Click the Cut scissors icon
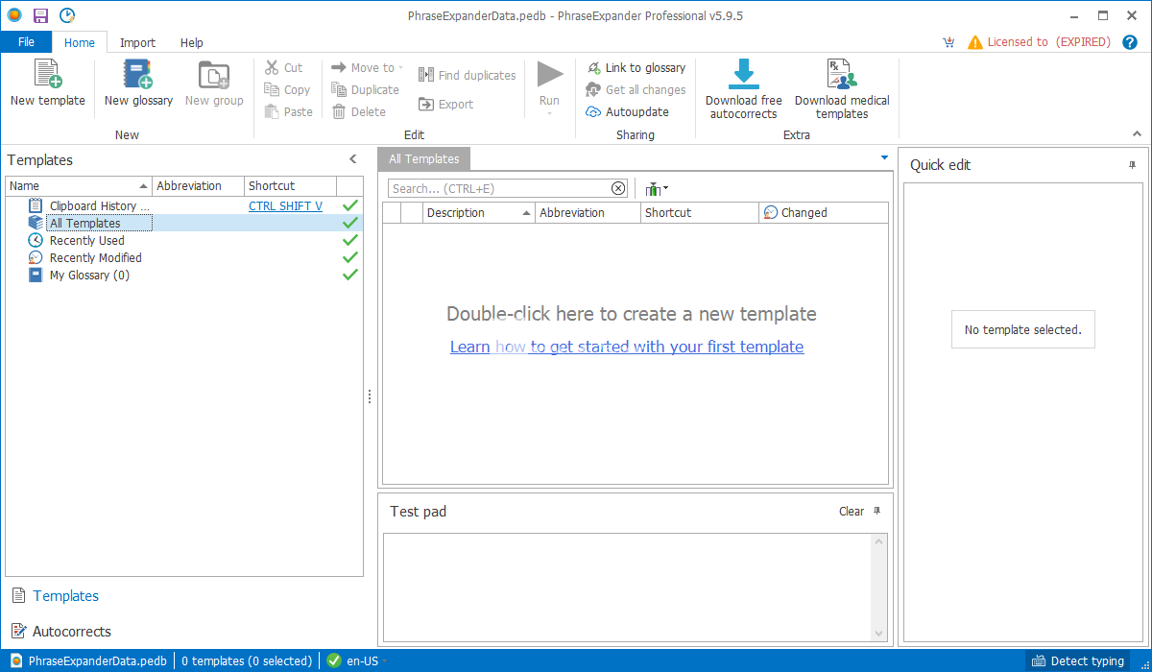1152x672 pixels. (x=273, y=68)
